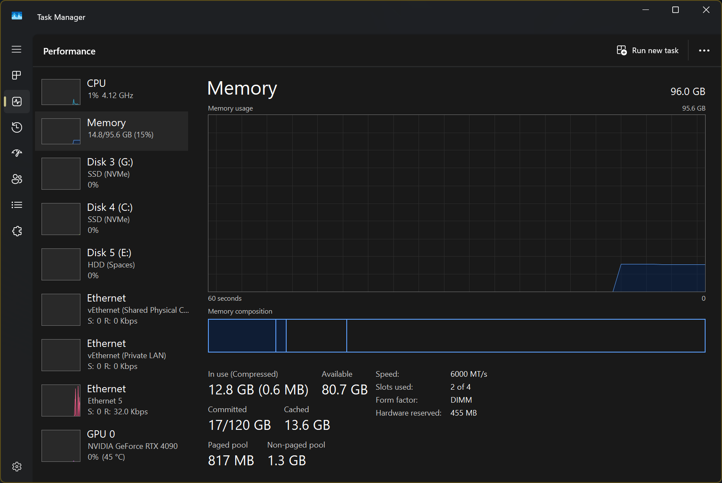Image resolution: width=722 pixels, height=483 pixels.
Task: Open the three-dot more options menu
Action: pyautogui.click(x=704, y=51)
